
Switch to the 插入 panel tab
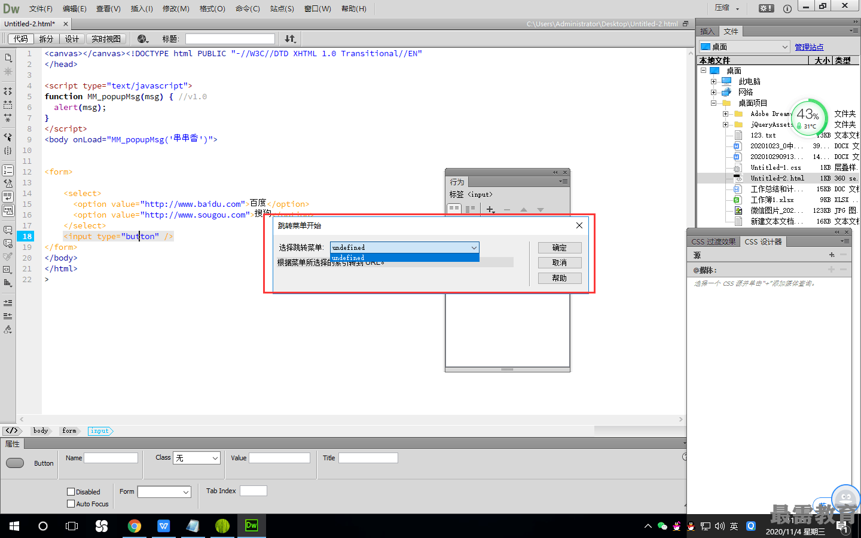pyautogui.click(x=707, y=31)
